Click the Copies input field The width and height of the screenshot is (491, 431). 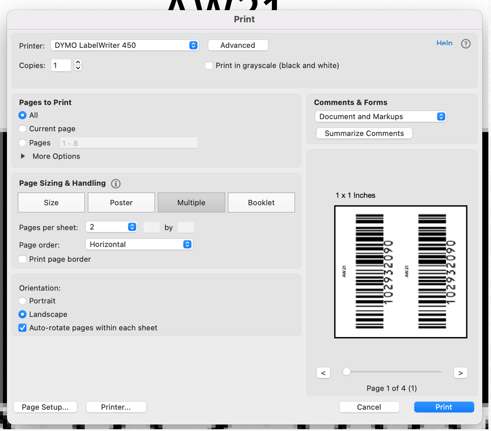click(61, 65)
